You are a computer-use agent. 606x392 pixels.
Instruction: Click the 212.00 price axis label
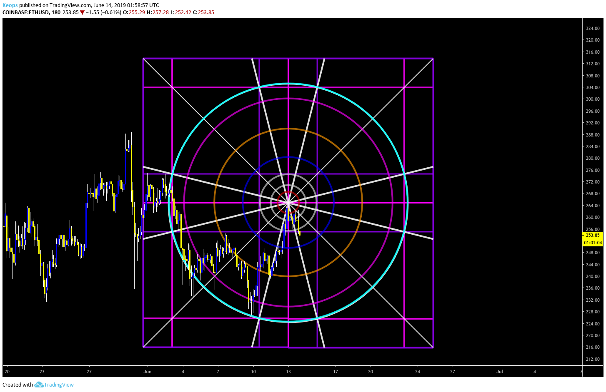coord(593,359)
